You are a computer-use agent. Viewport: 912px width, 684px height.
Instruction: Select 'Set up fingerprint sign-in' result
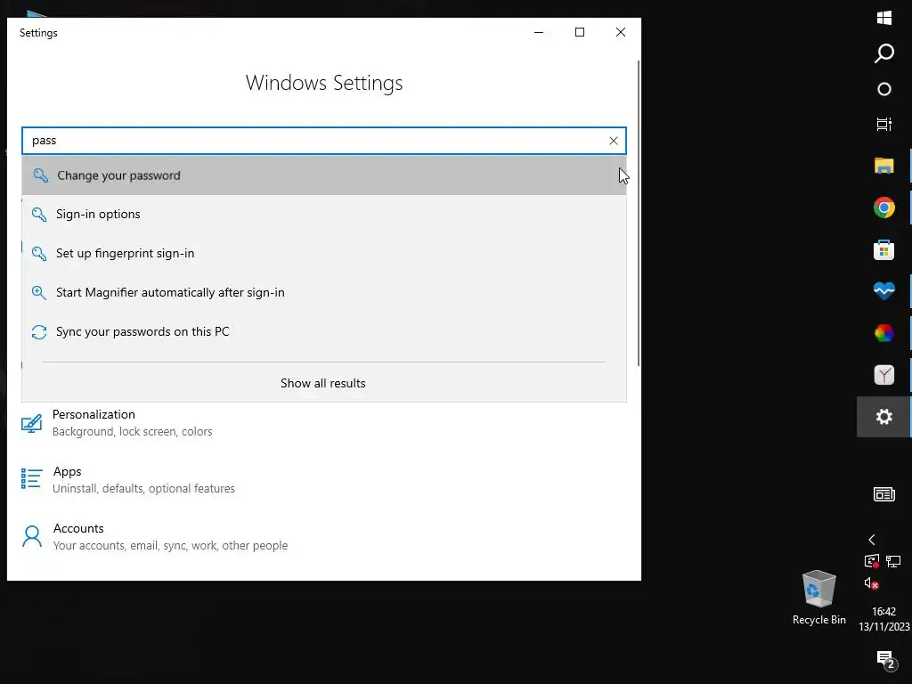[x=324, y=253]
